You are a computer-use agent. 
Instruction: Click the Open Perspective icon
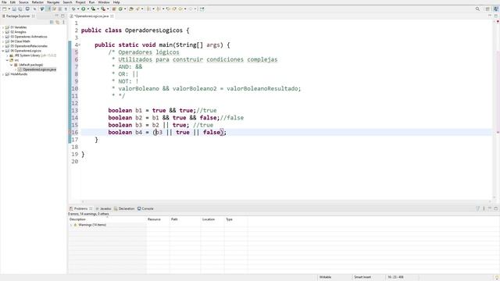pos(487,9)
